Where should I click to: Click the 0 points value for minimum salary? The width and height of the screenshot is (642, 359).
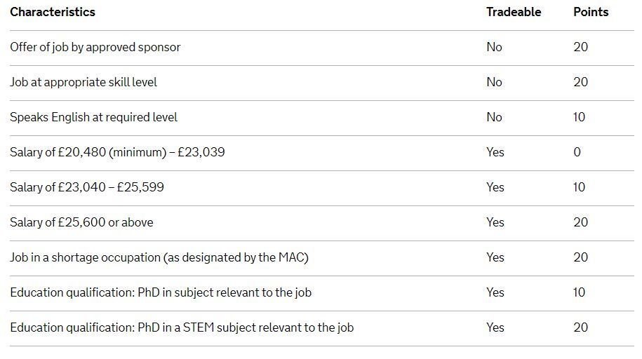(x=577, y=152)
